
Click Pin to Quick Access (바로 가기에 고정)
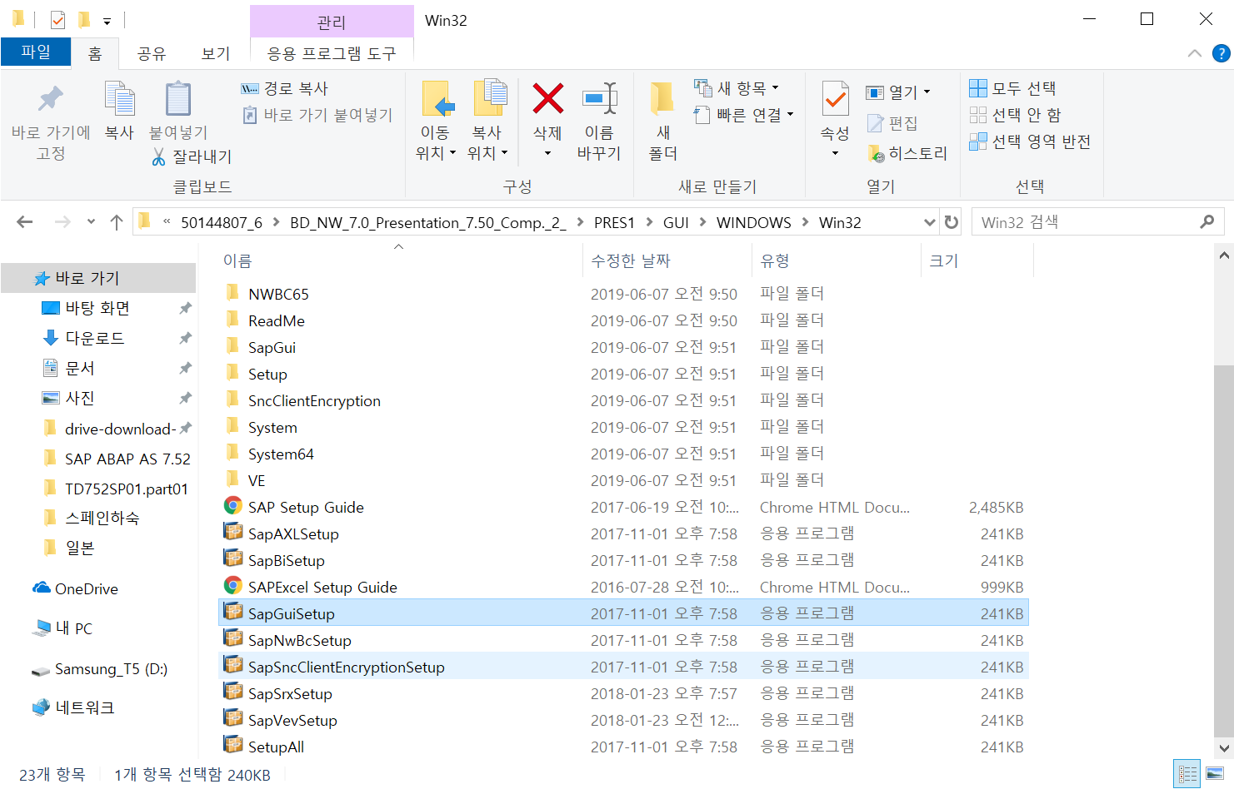click(x=51, y=122)
